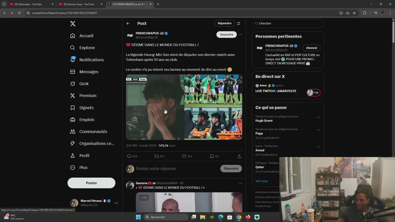Open reply sorting filter icon
The width and height of the screenshot is (395, 222).
click(239, 23)
